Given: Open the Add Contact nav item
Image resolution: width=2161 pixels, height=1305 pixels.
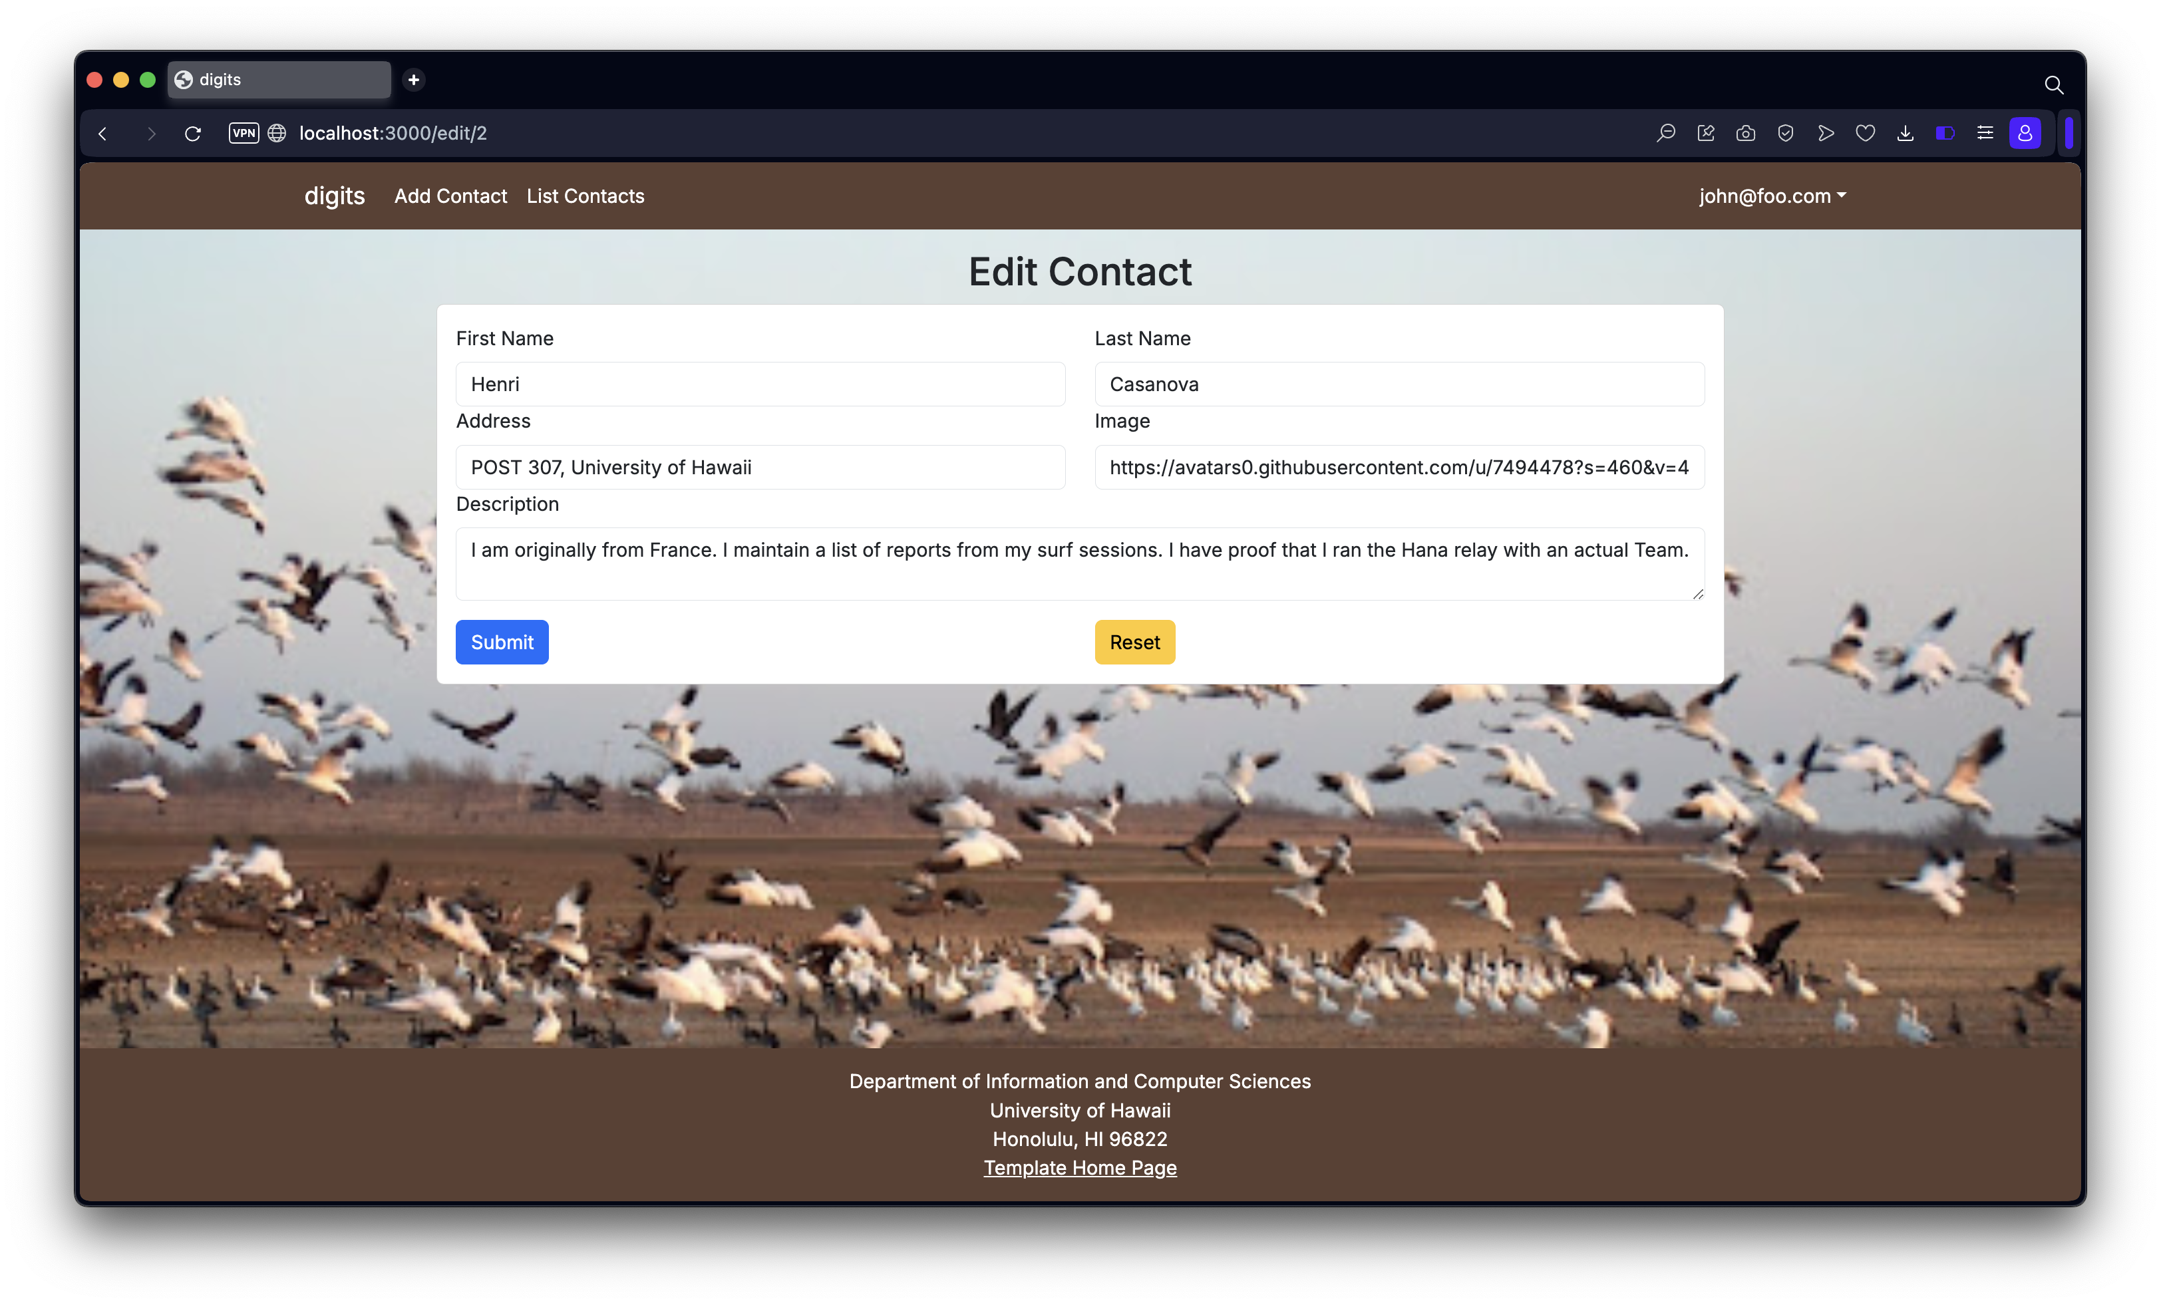Looking at the screenshot, I should [x=451, y=196].
